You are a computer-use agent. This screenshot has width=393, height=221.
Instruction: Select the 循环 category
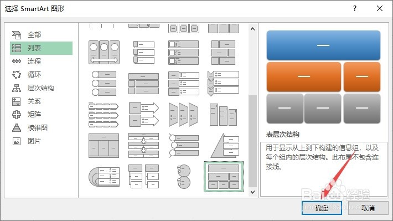pos(41,75)
